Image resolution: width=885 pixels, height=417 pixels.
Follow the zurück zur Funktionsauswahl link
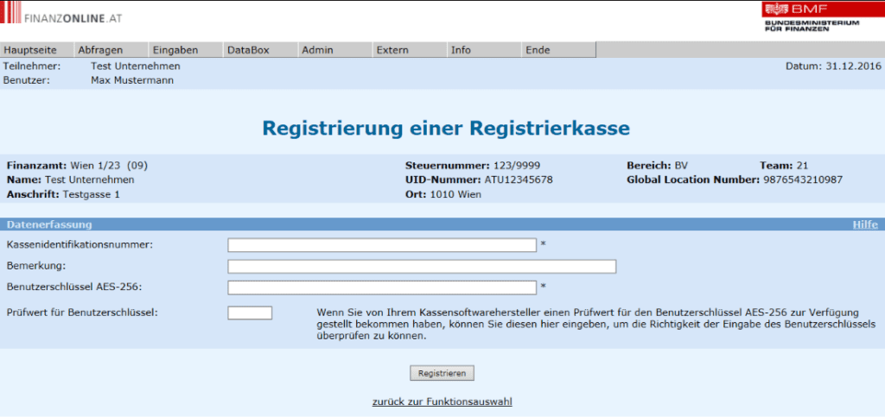pos(442,401)
